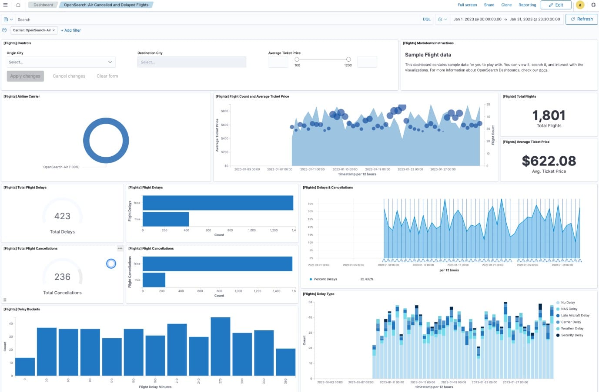Toggle Late Aircraft Delay legend item

[575, 316]
